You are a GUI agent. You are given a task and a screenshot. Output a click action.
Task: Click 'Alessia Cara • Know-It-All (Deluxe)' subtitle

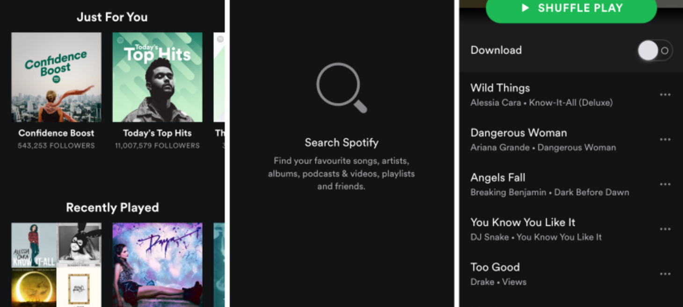[x=541, y=103]
